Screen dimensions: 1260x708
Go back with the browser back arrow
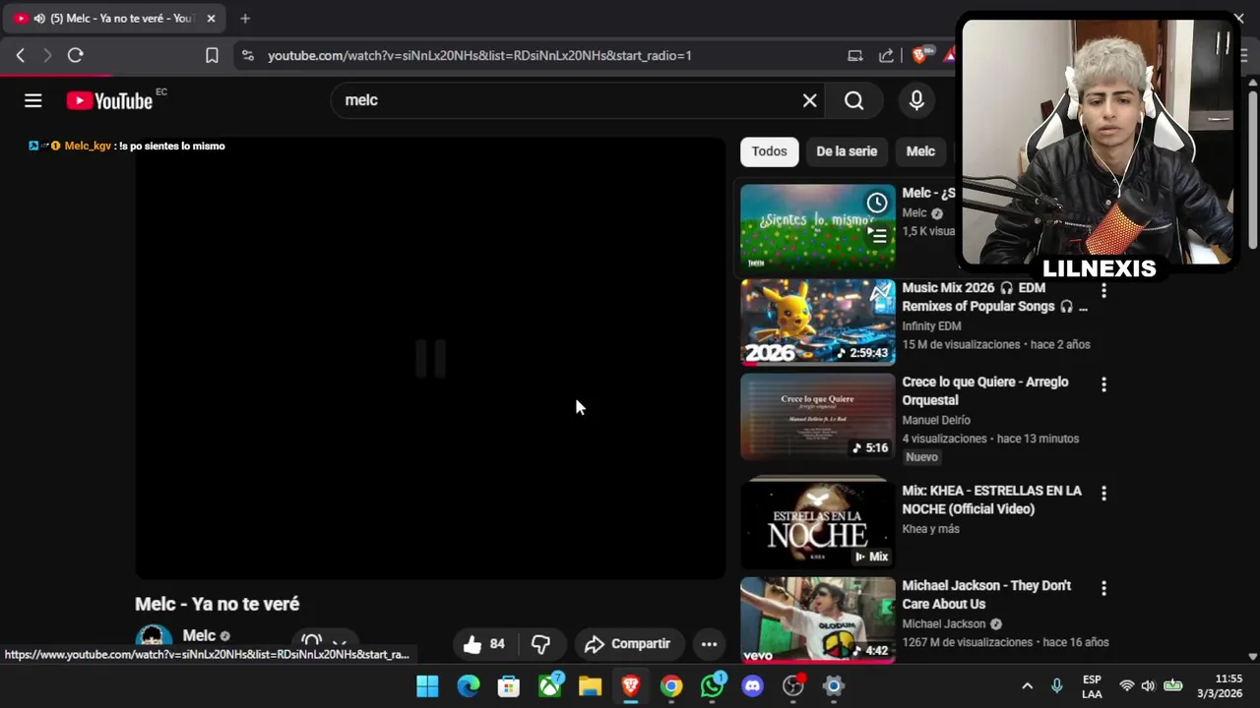[21, 55]
